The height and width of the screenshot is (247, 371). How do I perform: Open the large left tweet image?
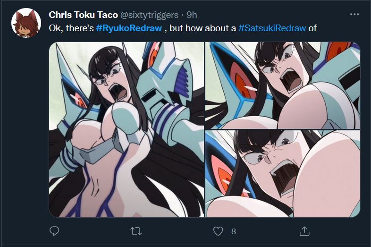[x=126, y=129]
